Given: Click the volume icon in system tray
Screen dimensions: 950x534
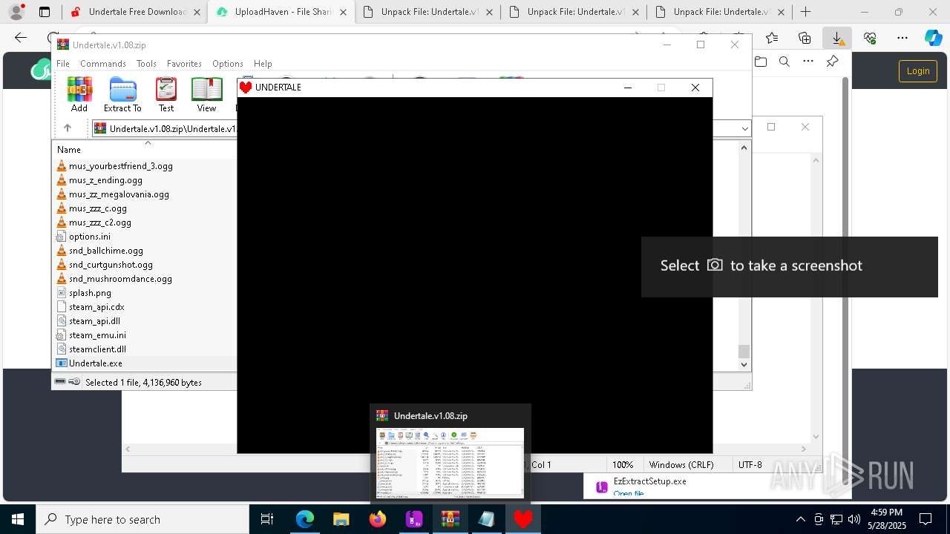Looking at the screenshot, I should coord(854,519).
